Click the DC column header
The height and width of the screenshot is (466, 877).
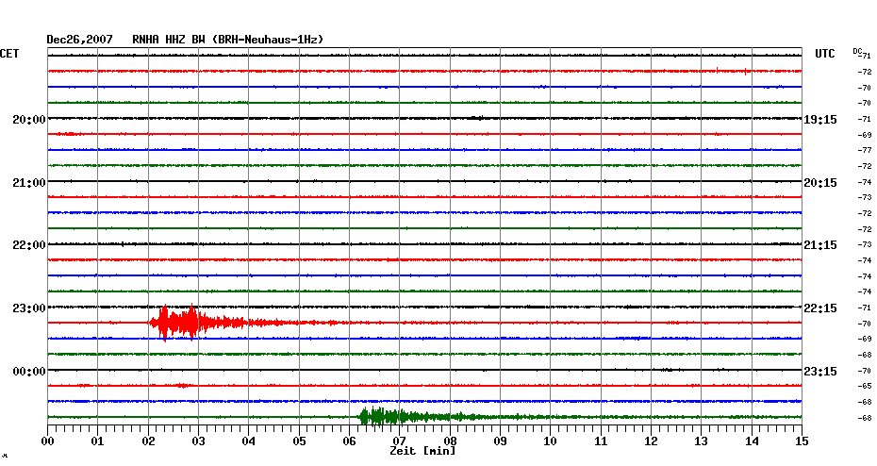(858, 51)
